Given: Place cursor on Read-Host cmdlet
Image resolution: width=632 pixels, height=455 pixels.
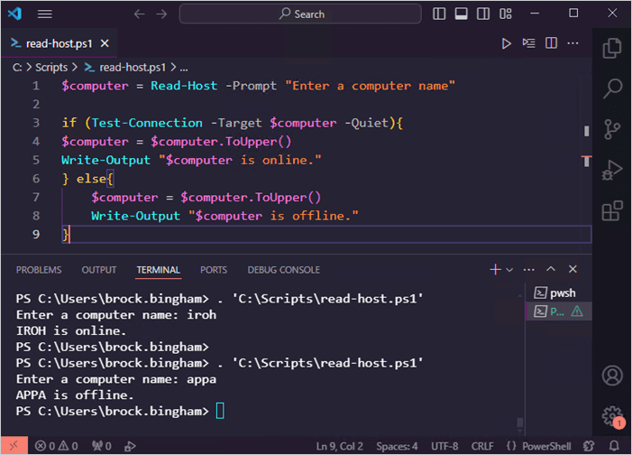Looking at the screenshot, I should 184,86.
